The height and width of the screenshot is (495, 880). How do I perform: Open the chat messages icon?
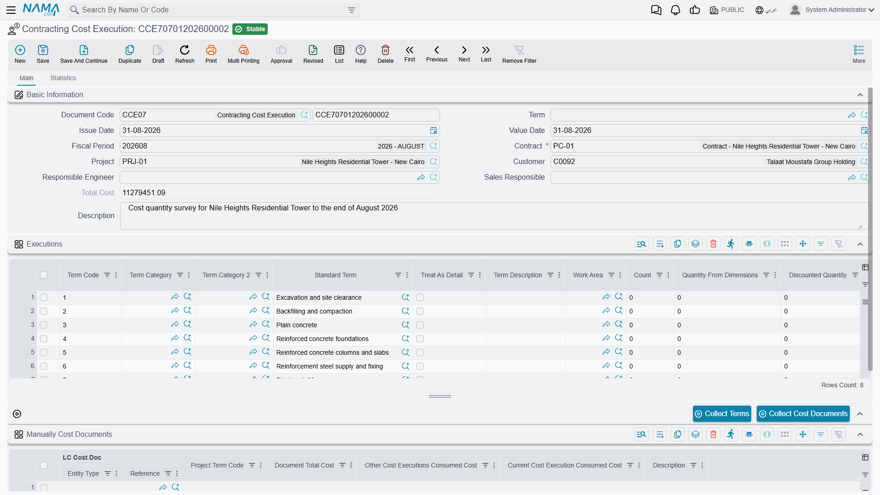click(x=656, y=10)
